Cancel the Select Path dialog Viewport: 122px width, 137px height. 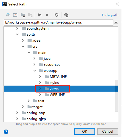tap(108, 132)
